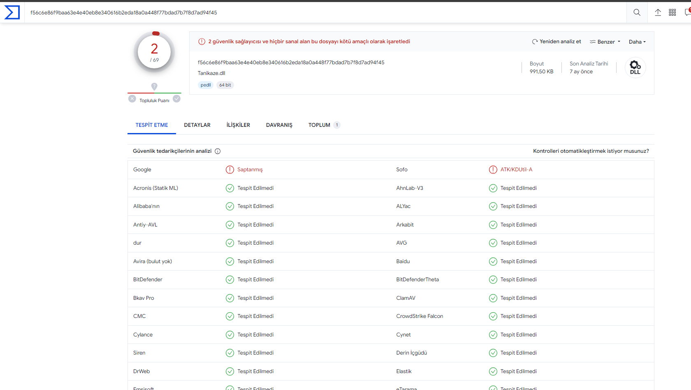Screen dimensions: 691x390
Task: Click the Arkabit green check icon
Action: (493, 225)
